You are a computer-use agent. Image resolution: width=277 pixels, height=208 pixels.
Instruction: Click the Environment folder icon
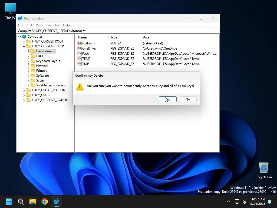click(33, 51)
